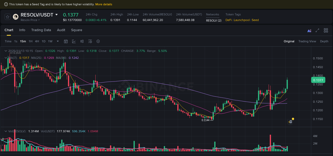Click the green last-price label 0.1377
The height and width of the screenshot is (156, 333).
(x=318, y=80)
